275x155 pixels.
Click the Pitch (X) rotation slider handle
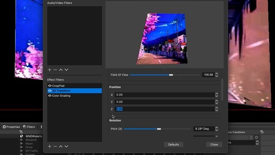pos(159,129)
